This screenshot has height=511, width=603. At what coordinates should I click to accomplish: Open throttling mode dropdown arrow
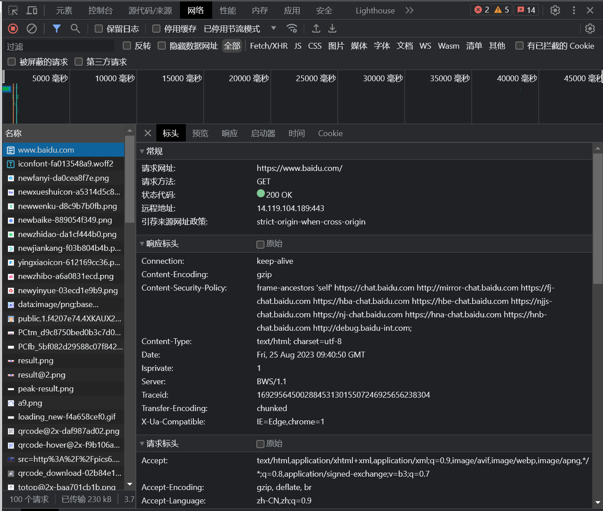[x=273, y=28]
